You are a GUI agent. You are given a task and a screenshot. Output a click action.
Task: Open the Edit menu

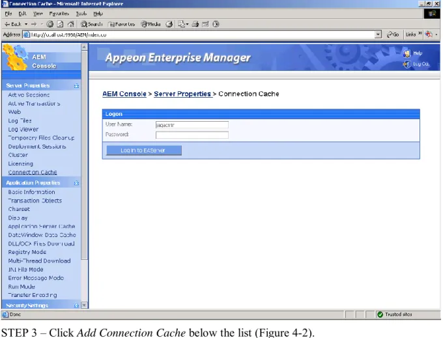click(x=22, y=14)
